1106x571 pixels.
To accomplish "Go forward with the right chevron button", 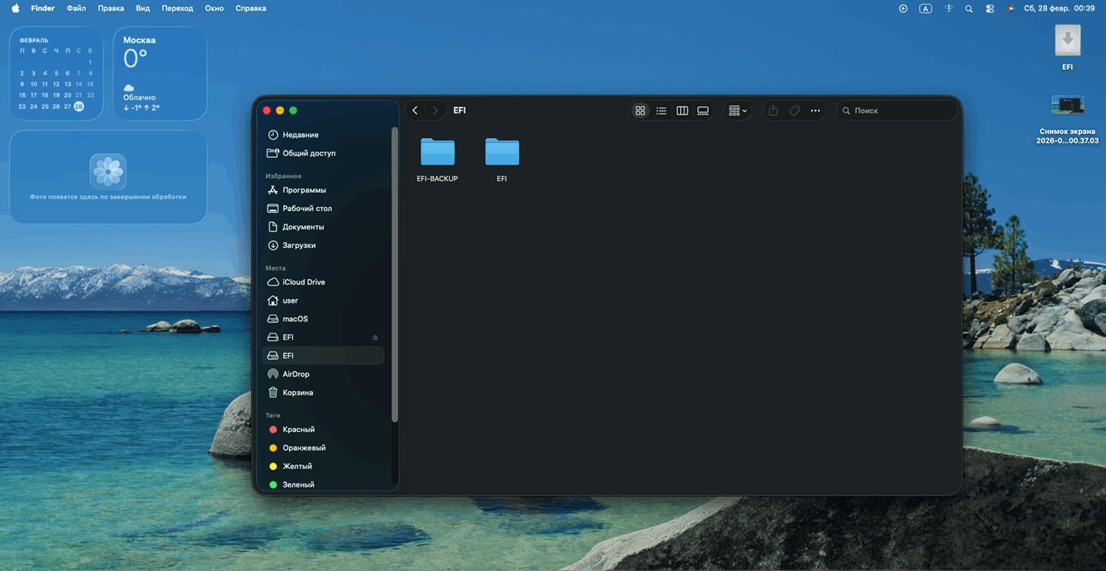I will click(435, 110).
